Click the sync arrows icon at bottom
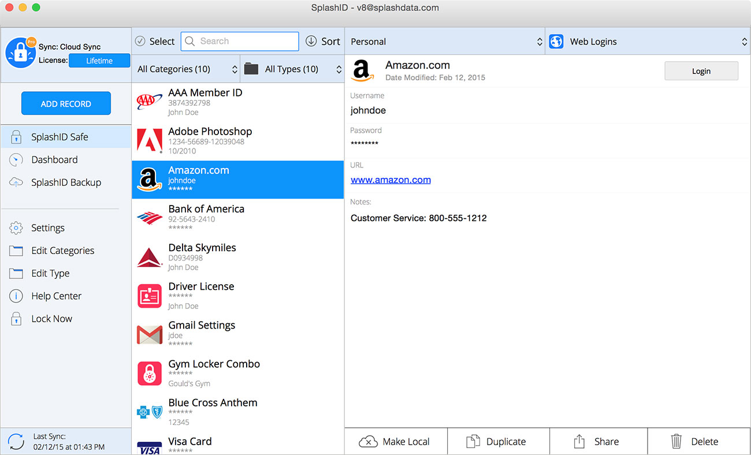Image resolution: width=751 pixels, height=455 pixels. click(16, 442)
